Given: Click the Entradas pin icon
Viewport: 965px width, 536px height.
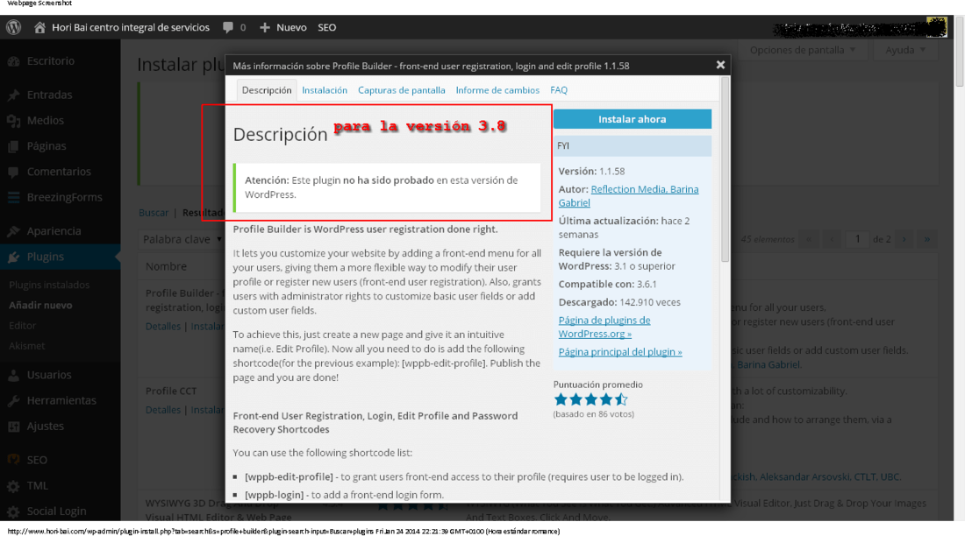Looking at the screenshot, I should point(13,95).
